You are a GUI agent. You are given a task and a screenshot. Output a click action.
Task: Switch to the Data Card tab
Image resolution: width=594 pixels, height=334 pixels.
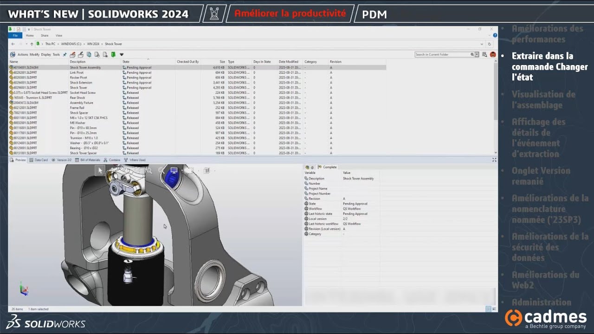click(x=39, y=160)
